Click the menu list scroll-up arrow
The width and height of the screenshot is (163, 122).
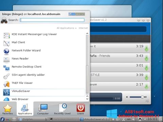click(x=87, y=34)
